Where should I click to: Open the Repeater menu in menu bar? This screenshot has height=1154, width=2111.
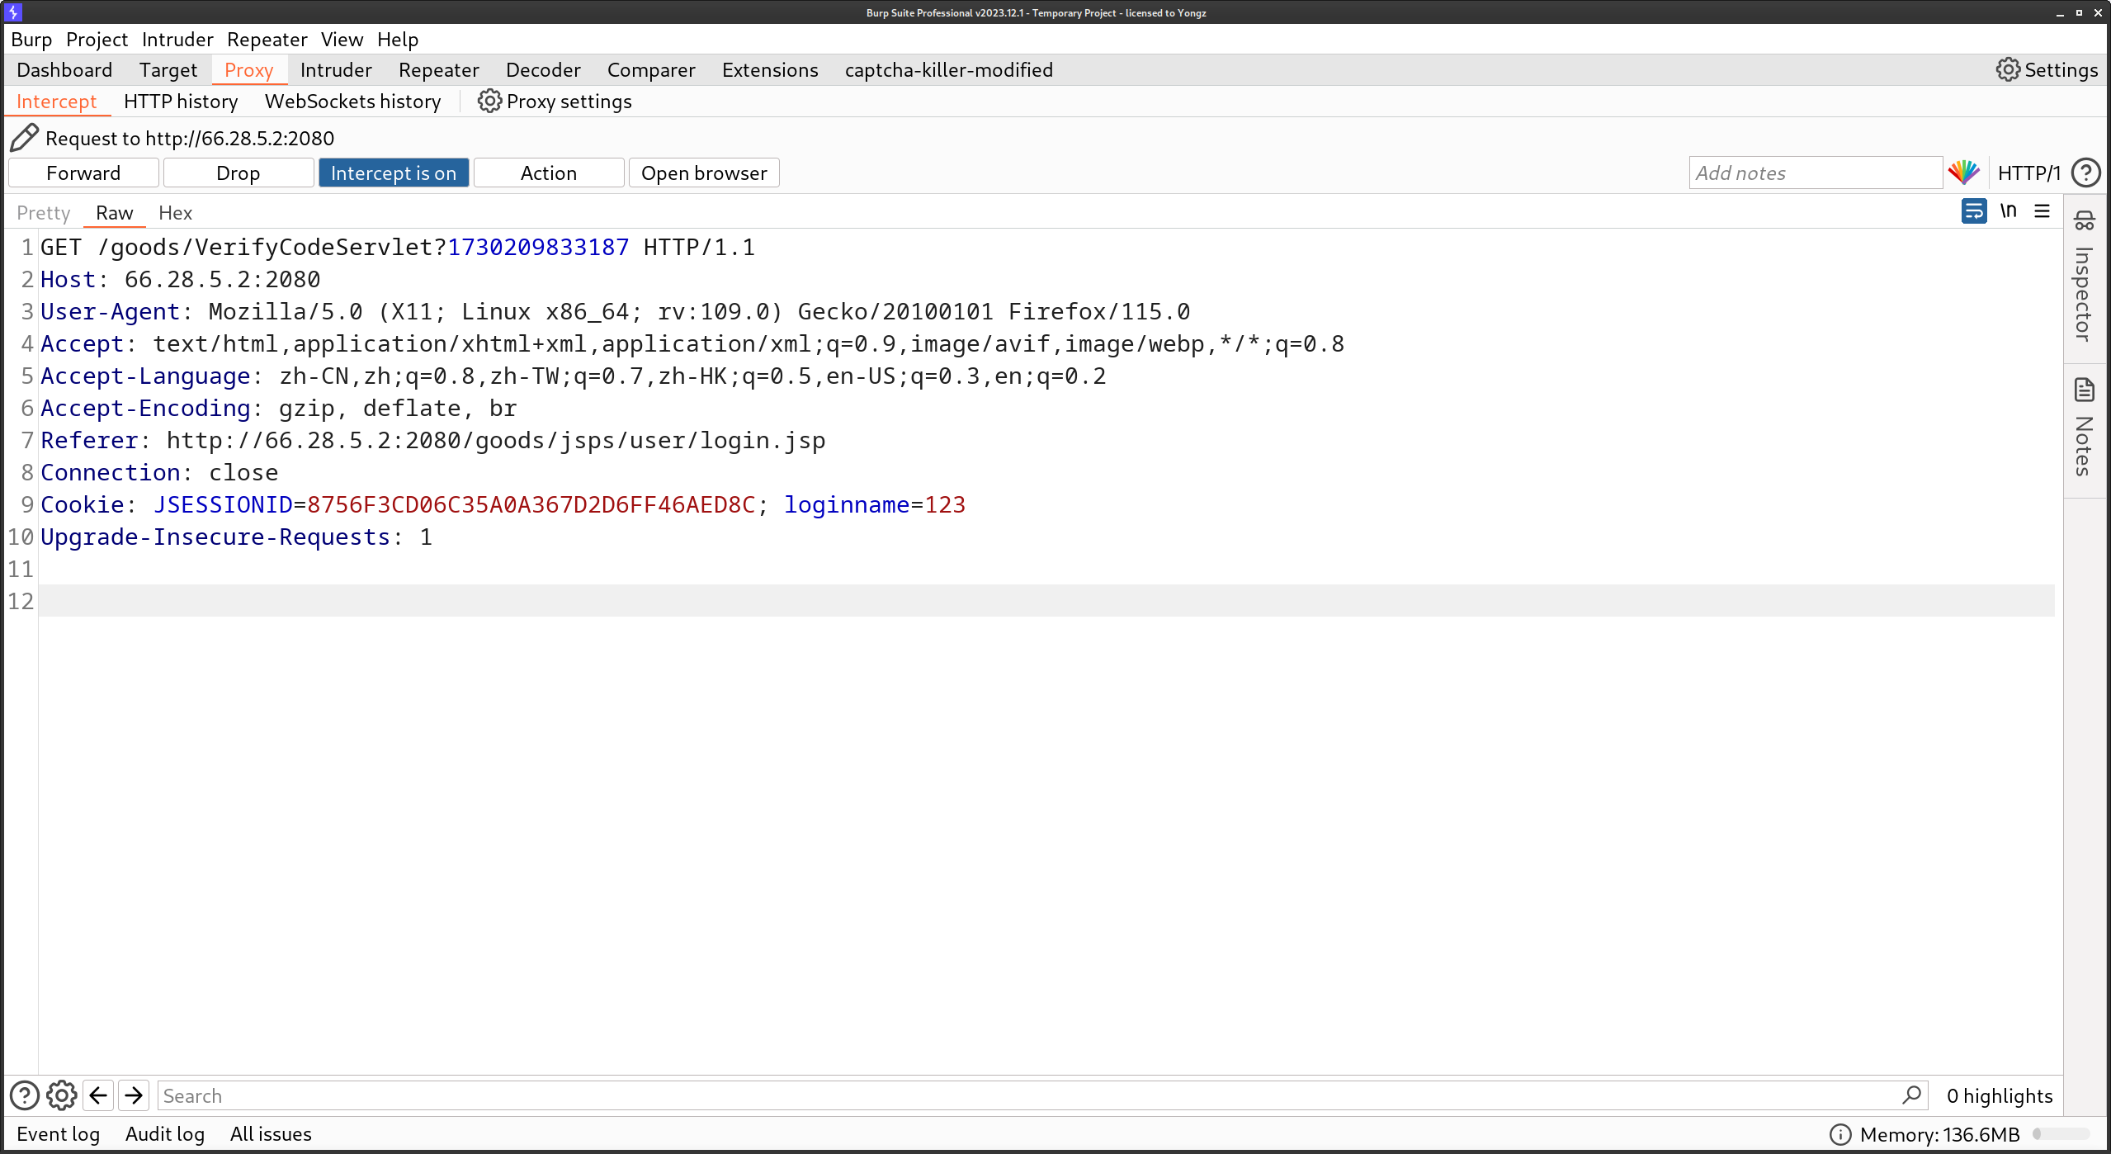click(267, 40)
